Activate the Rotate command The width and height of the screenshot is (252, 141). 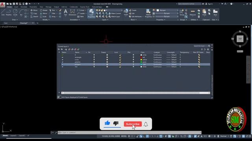[x=44, y=10]
